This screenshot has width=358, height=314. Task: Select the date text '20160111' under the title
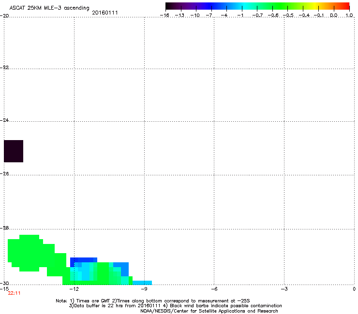pyautogui.click(x=105, y=13)
